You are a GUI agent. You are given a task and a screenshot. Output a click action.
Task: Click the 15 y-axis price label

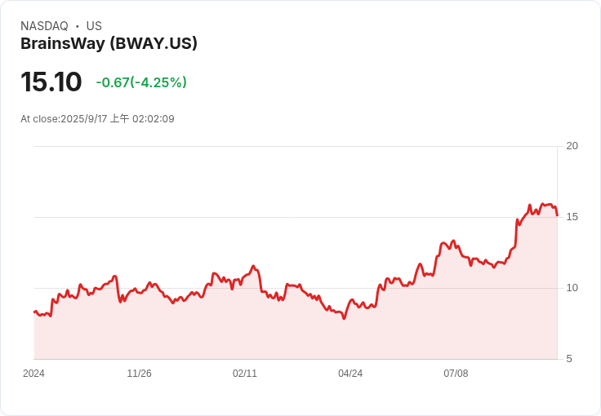[572, 217]
